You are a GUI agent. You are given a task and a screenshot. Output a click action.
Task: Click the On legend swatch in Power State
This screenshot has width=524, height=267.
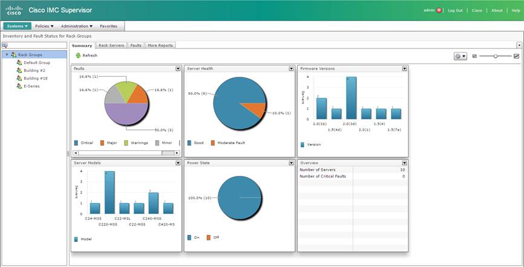tap(189, 237)
